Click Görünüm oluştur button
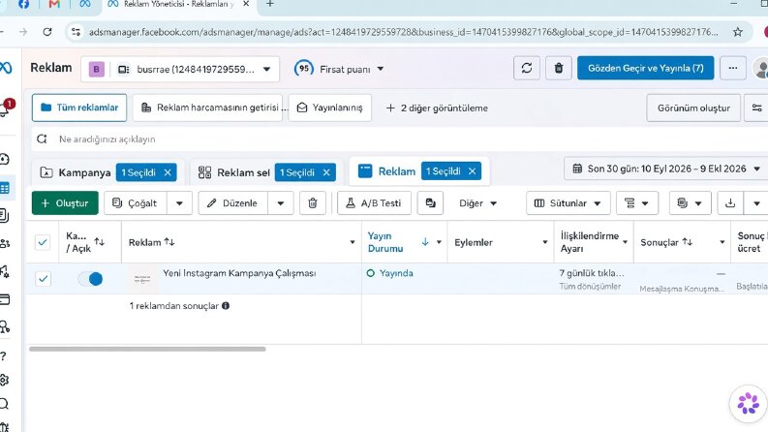The image size is (768, 432). 693,108
